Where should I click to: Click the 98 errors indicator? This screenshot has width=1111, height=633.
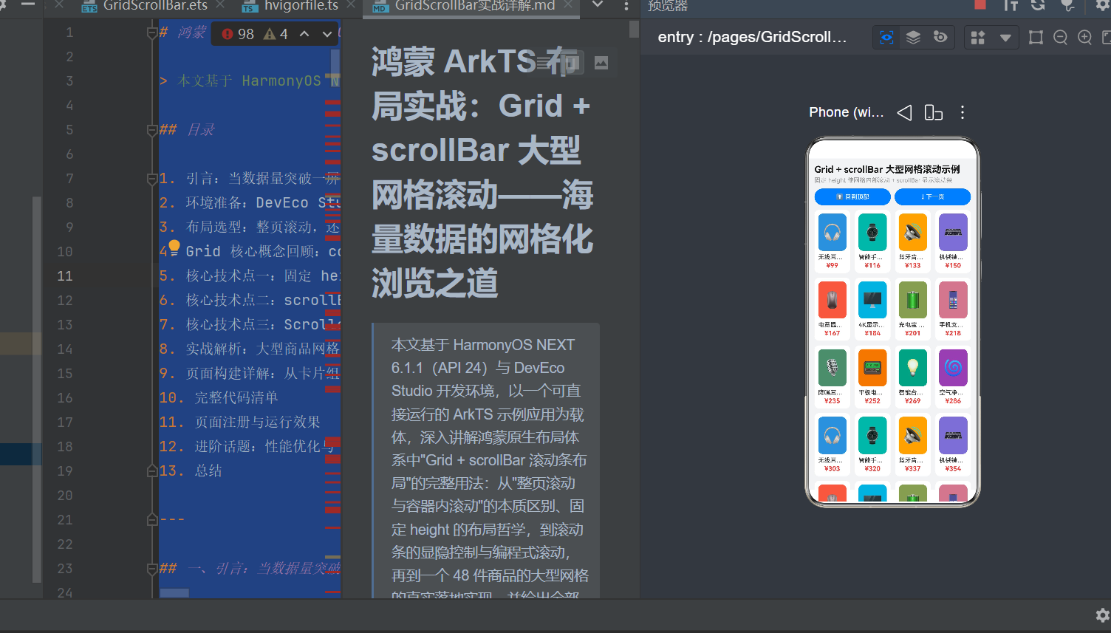click(x=238, y=34)
